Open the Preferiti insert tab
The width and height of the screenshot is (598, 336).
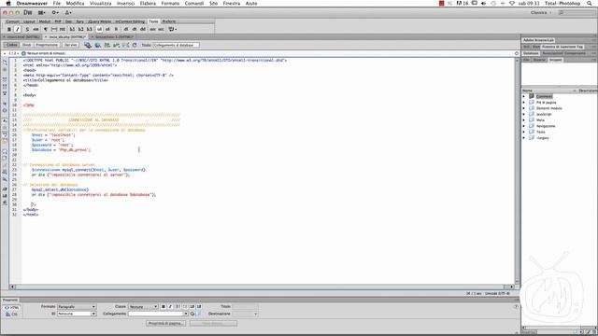(x=168, y=21)
